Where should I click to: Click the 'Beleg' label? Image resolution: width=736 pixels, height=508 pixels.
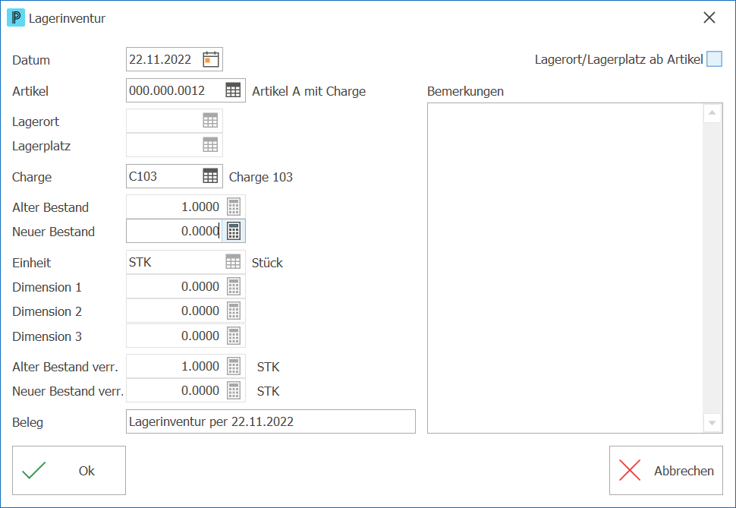click(x=27, y=422)
